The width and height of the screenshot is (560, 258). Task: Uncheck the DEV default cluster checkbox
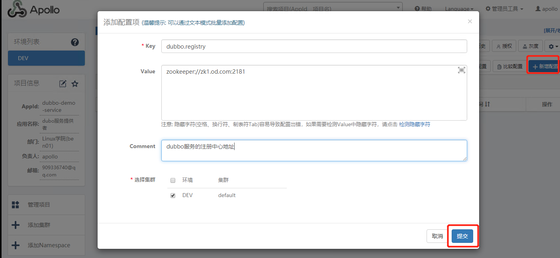[173, 195]
